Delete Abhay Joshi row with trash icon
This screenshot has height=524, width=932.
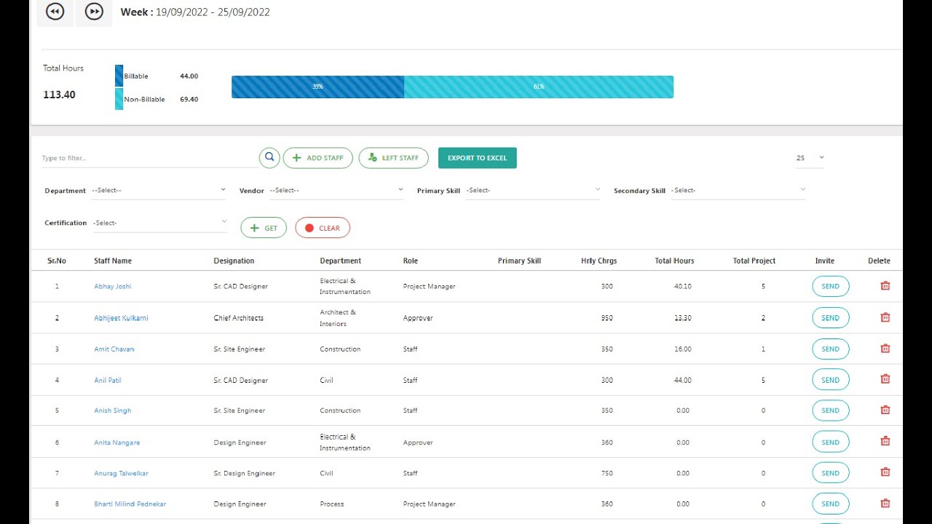point(885,286)
